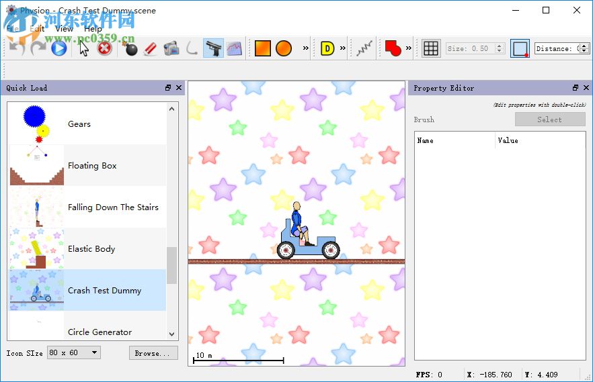This screenshot has height=382, width=593.
Task: Select the hook rope tool
Action: click(192, 48)
